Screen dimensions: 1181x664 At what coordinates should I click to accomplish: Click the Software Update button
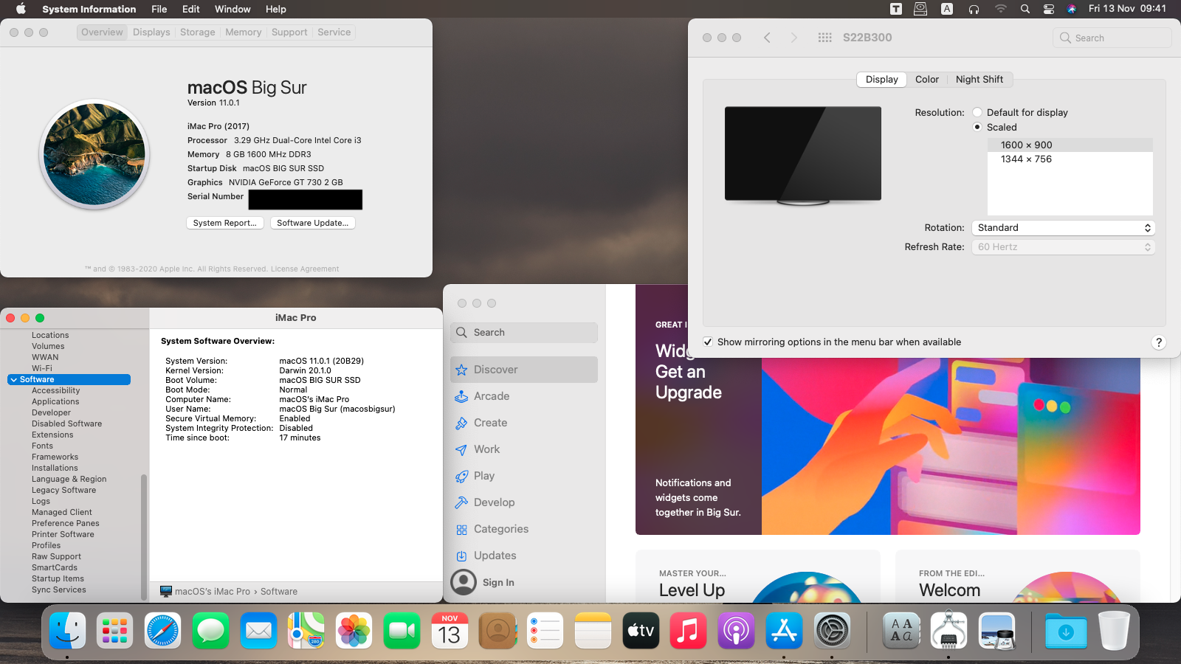pyautogui.click(x=313, y=223)
